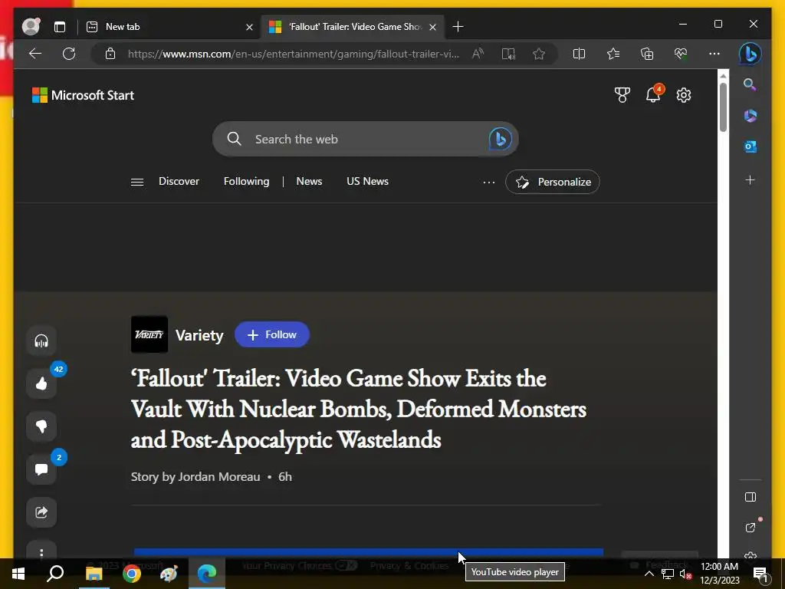The height and width of the screenshot is (589, 785).
Task: Dislike the article thumbs down
Action: (41, 426)
